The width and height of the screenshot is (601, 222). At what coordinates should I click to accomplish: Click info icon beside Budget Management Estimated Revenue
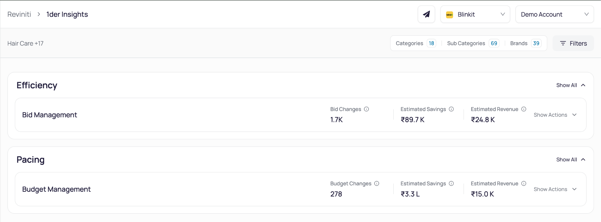[x=524, y=184]
